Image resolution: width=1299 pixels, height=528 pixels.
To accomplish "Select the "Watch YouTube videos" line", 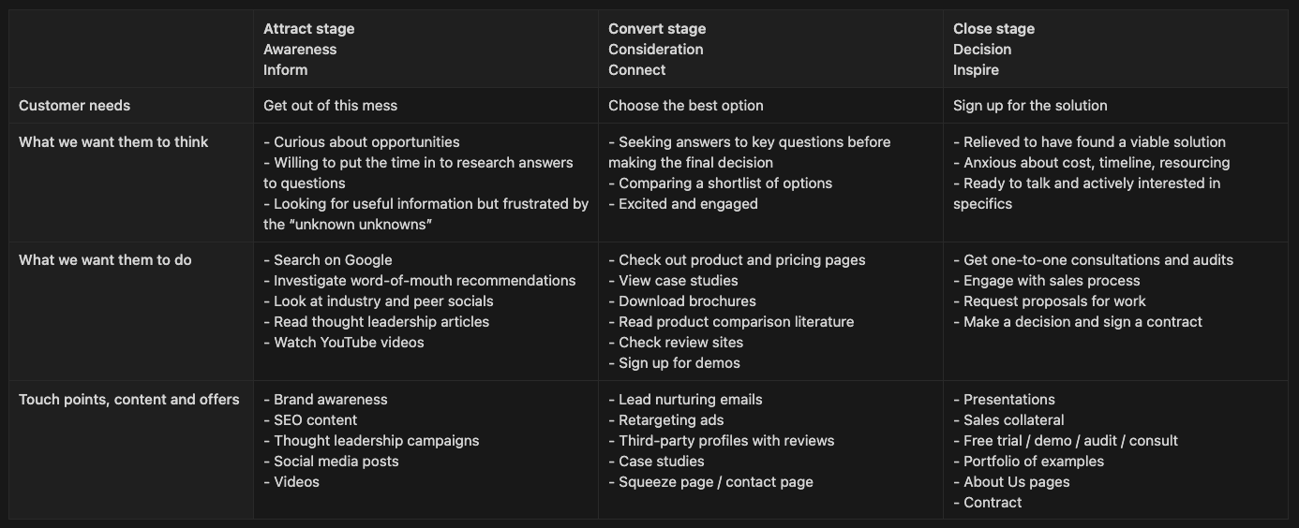I will click(x=349, y=343).
